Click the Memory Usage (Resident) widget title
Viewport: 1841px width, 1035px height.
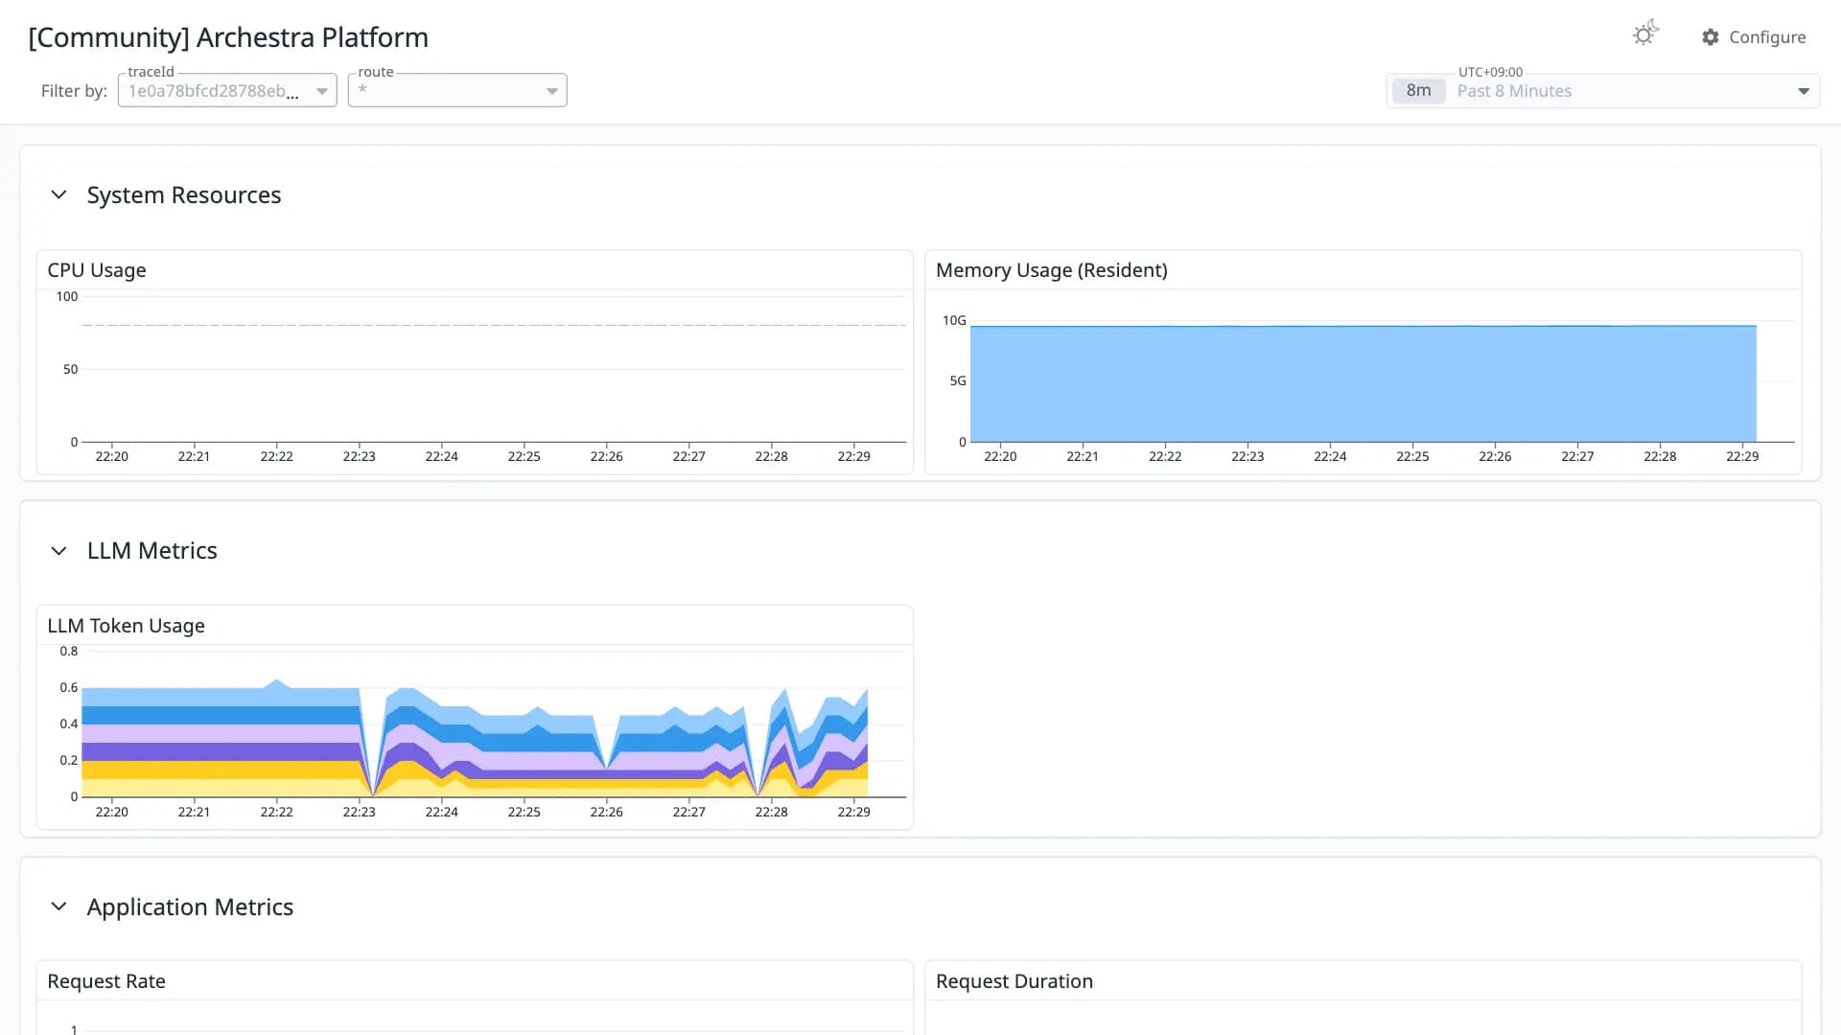pos(1052,270)
